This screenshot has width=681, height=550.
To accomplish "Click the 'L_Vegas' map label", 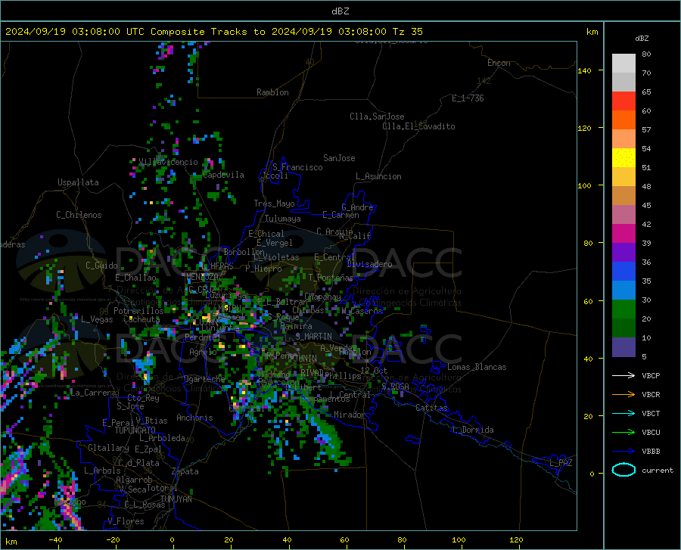I will 97,319.
